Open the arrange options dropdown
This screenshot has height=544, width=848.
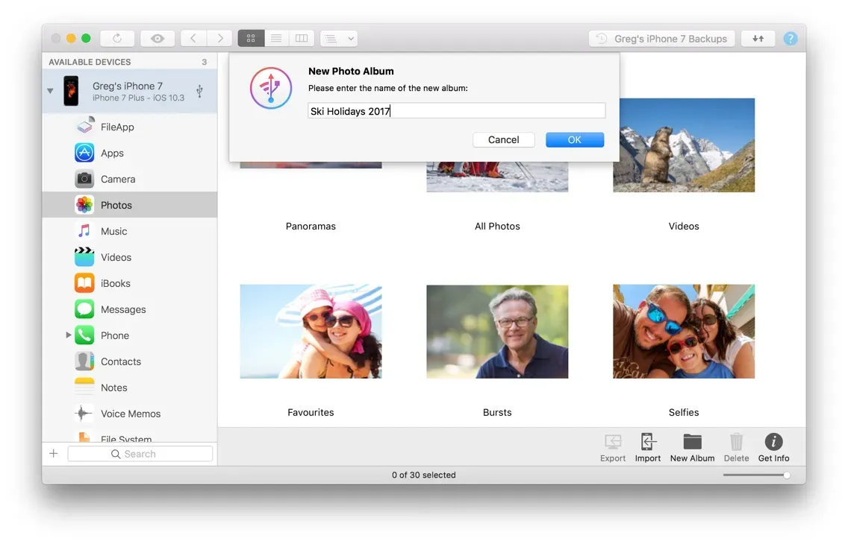click(339, 38)
